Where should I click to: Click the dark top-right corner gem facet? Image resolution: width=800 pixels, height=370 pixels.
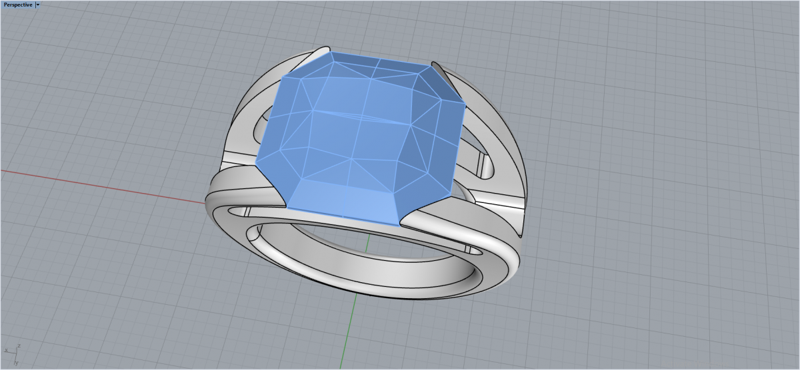440,87
